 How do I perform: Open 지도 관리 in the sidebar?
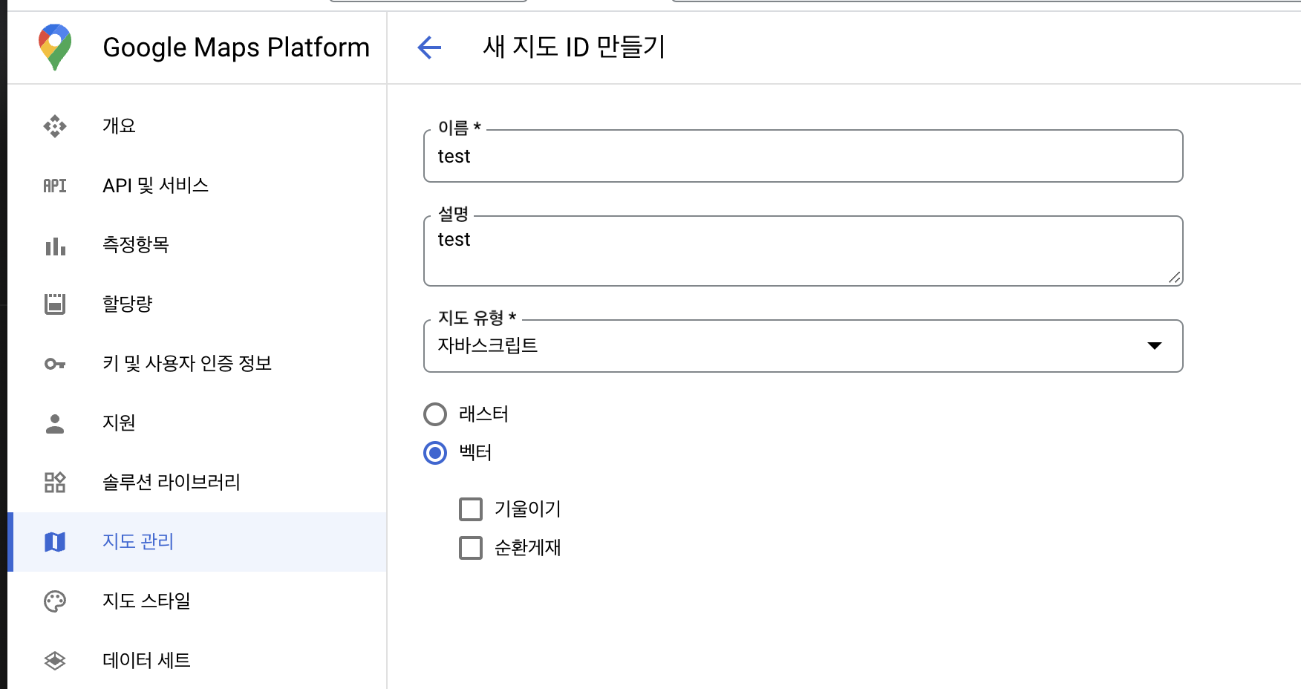point(138,541)
